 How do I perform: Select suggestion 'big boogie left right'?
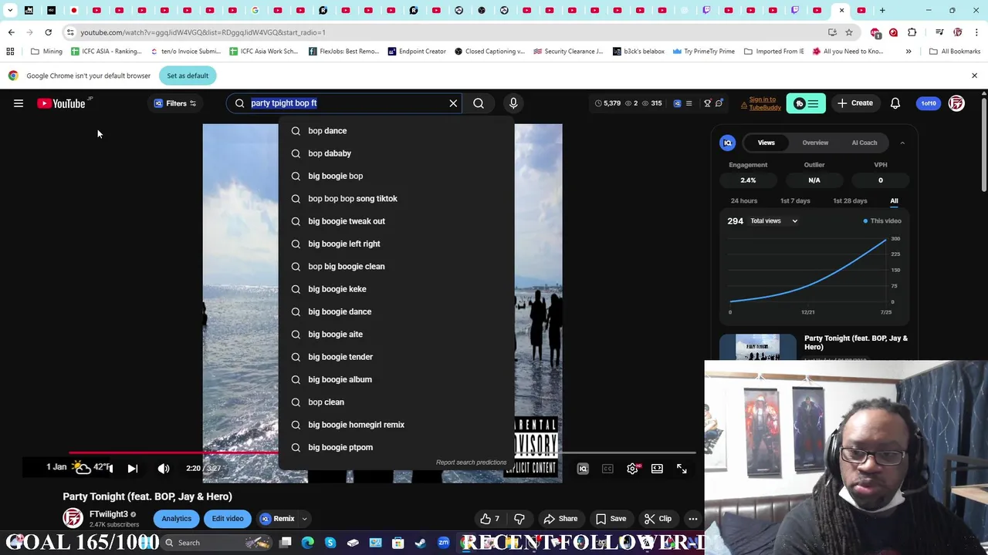[396, 244]
